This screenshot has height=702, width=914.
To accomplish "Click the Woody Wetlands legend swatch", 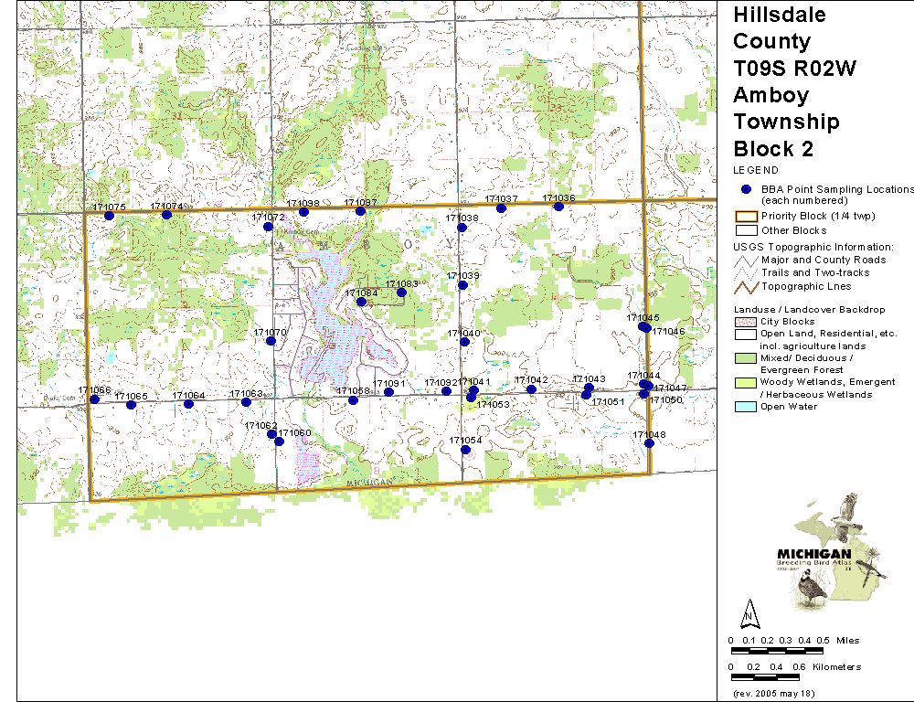I will (x=747, y=382).
